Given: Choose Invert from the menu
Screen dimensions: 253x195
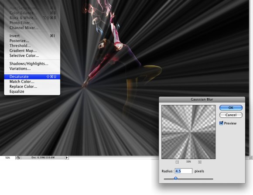Looking at the screenshot, I should 32,36.
